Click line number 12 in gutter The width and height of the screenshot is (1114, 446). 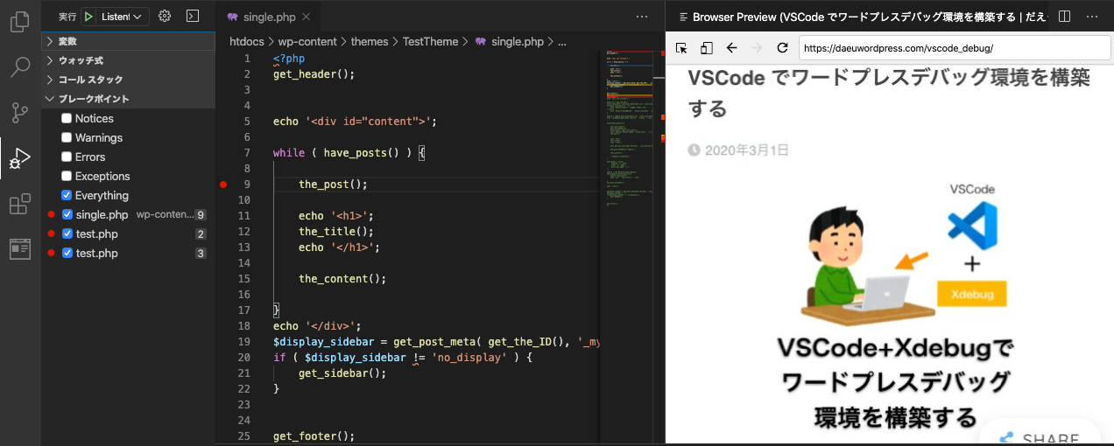point(243,232)
